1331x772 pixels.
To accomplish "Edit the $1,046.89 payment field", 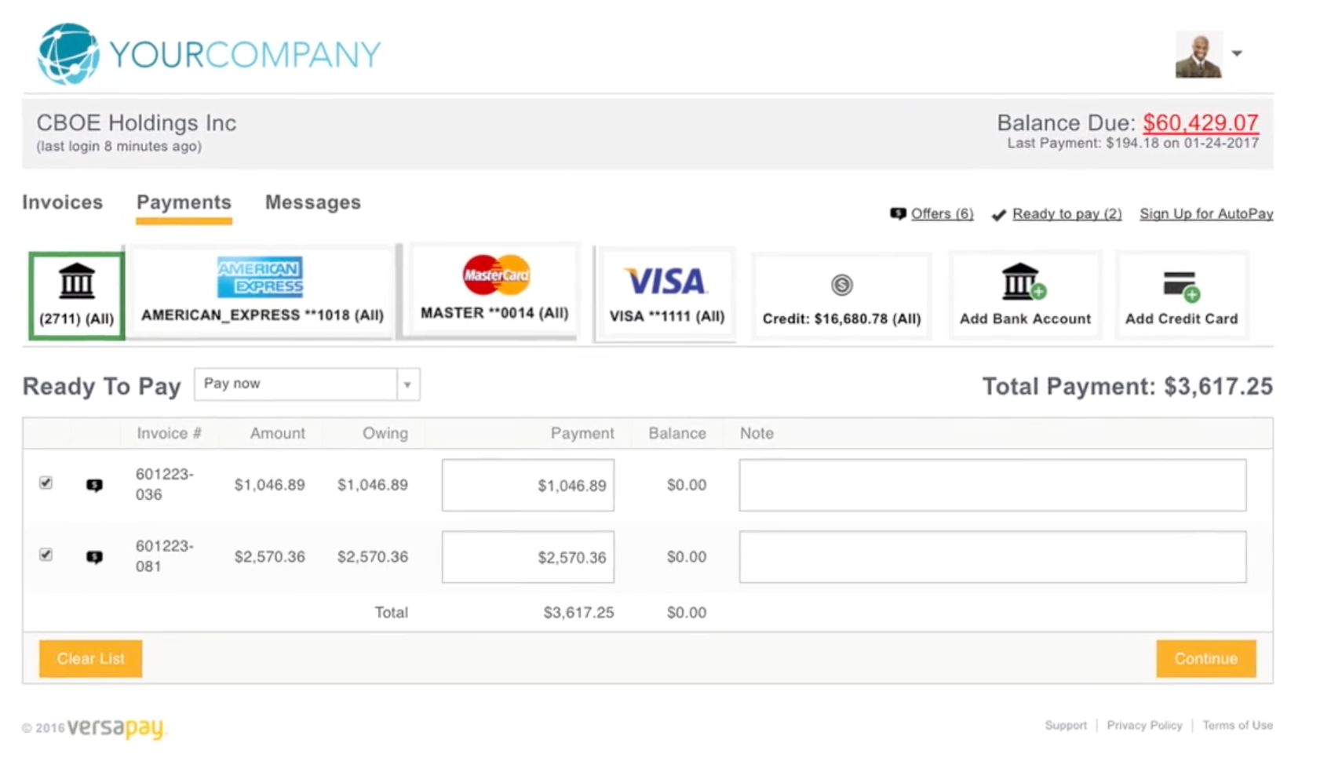I will [528, 485].
